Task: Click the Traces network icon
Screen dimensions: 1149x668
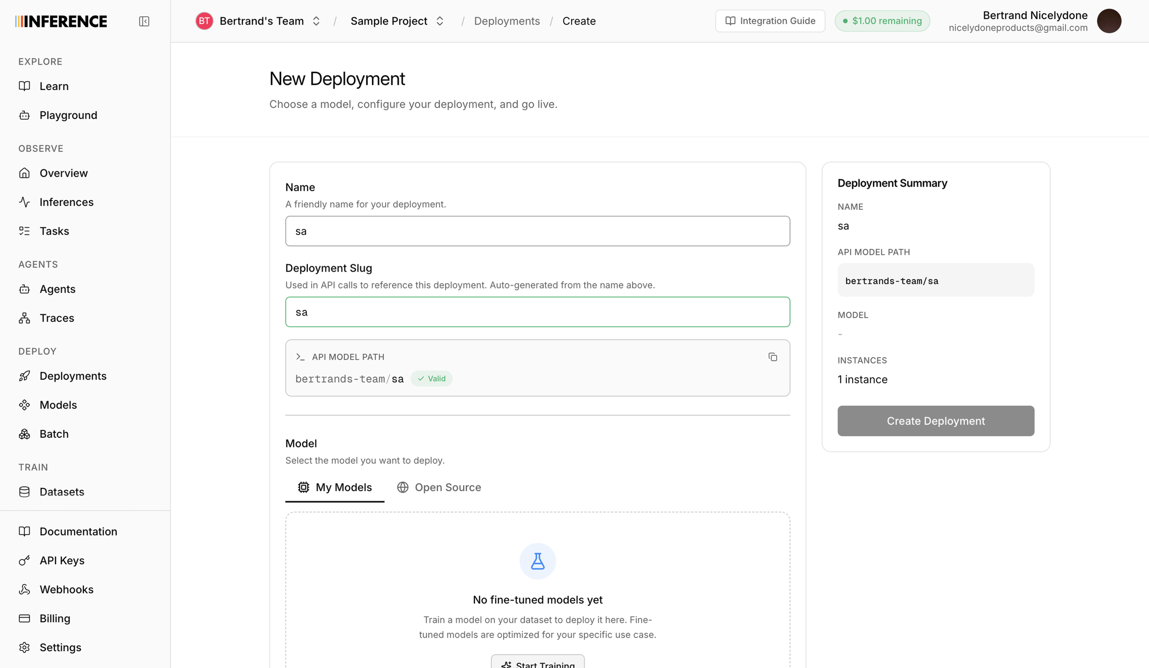Action: point(24,318)
